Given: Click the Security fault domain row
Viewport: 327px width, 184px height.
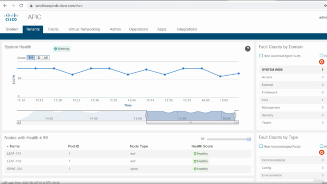Looking at the screenshot, I should (x=293, y=115).
